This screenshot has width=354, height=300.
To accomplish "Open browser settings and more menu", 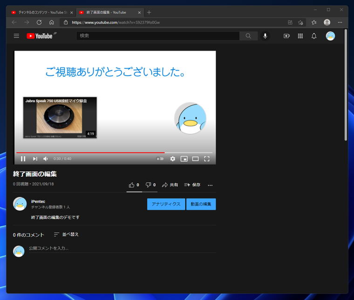I will 340,22.
